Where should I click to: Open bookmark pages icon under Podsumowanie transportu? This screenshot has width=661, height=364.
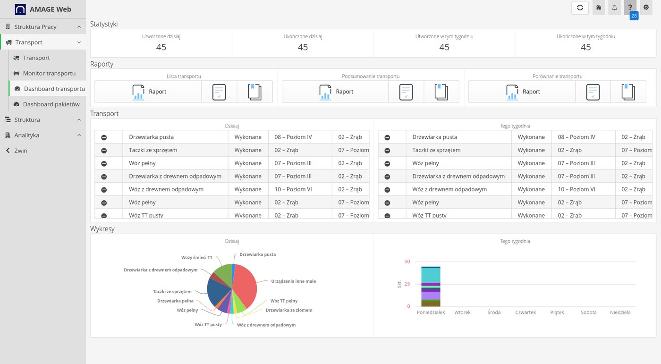(x=441, y=92)
